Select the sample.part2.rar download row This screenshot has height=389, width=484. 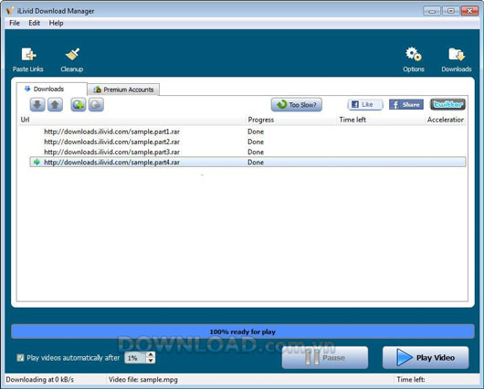tap(247, 142)
